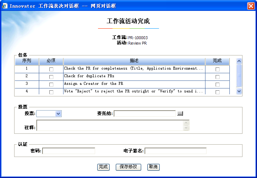257x178 pixels.
Task: Open the 投票 vote dropdown
Action: click(49, 113)
